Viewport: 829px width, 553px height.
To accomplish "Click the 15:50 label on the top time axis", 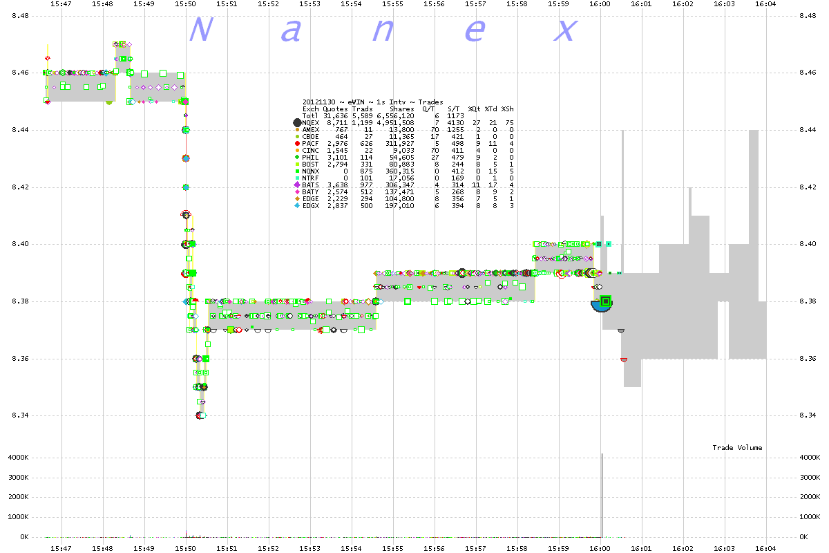I will point(186,4).
